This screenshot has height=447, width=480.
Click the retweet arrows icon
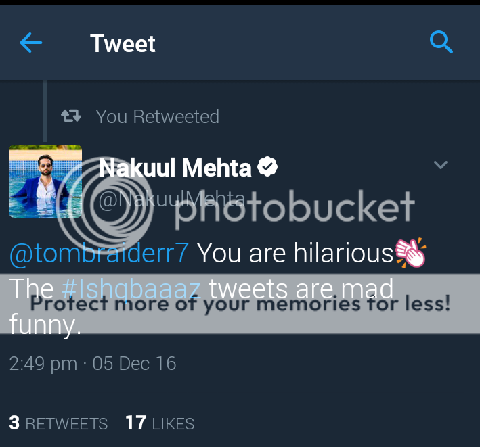[71, 116]
